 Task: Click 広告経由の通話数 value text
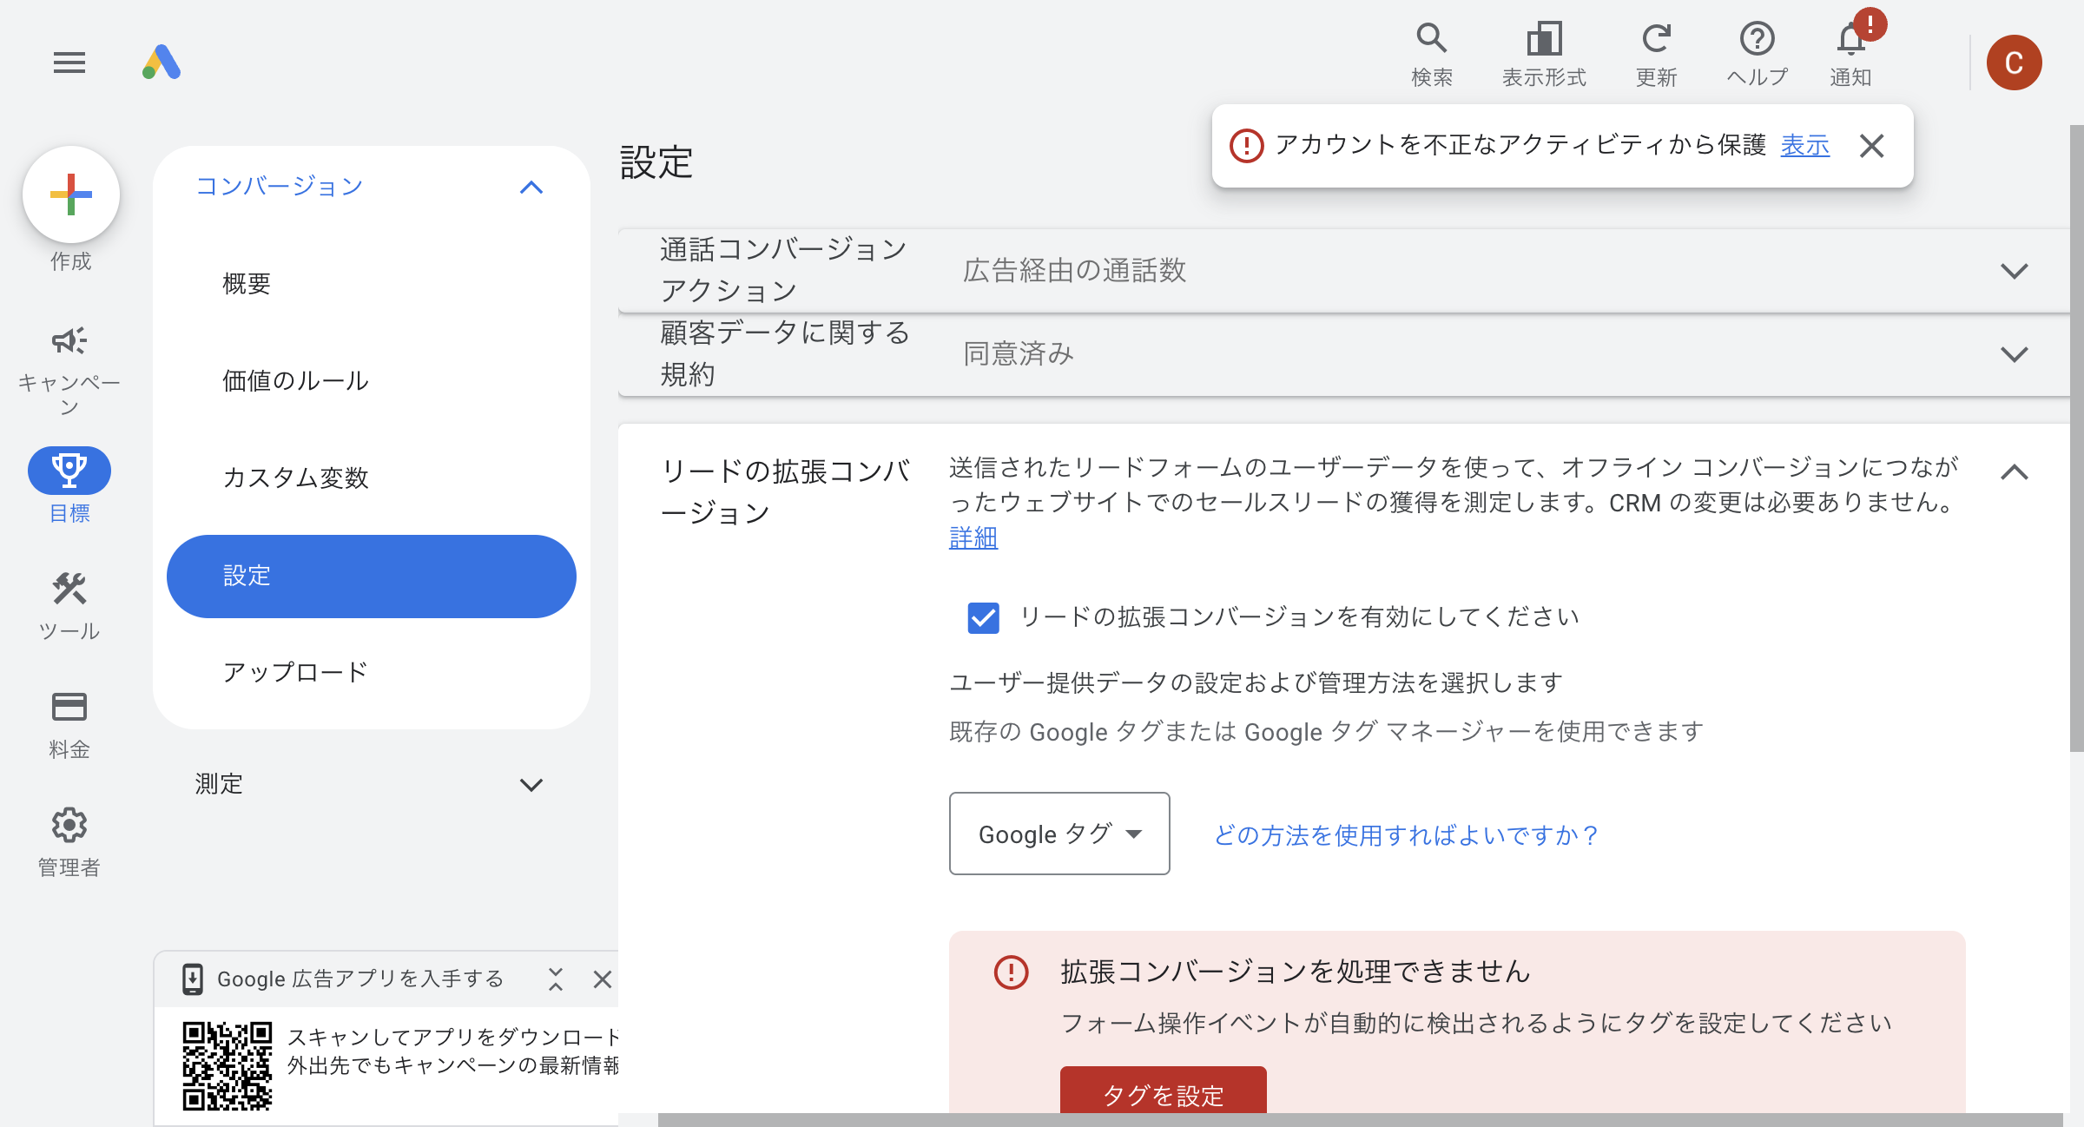coord(1074,271)
